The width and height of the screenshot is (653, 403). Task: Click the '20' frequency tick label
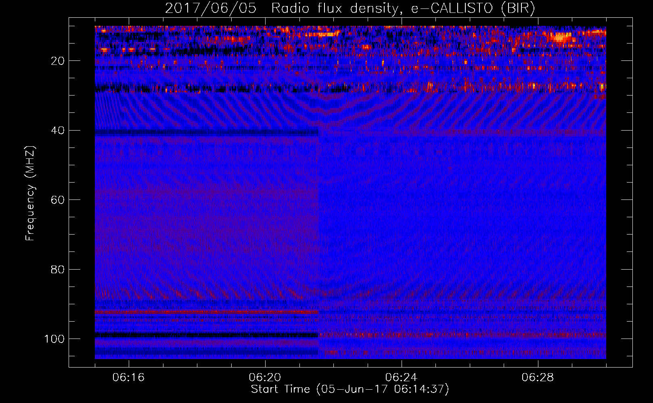tap(57, 61)
